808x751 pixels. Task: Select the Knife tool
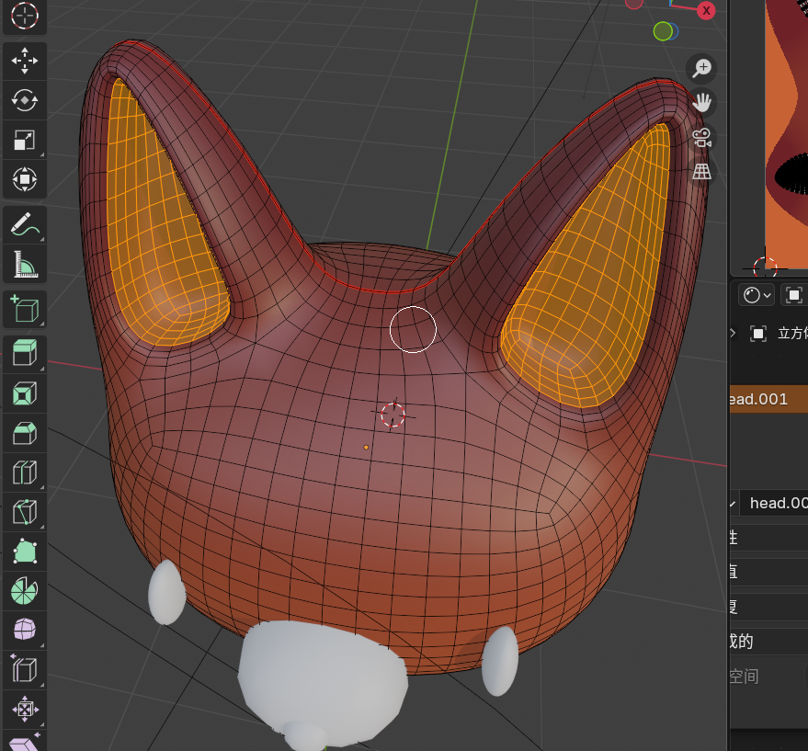(x=25, y=512)
